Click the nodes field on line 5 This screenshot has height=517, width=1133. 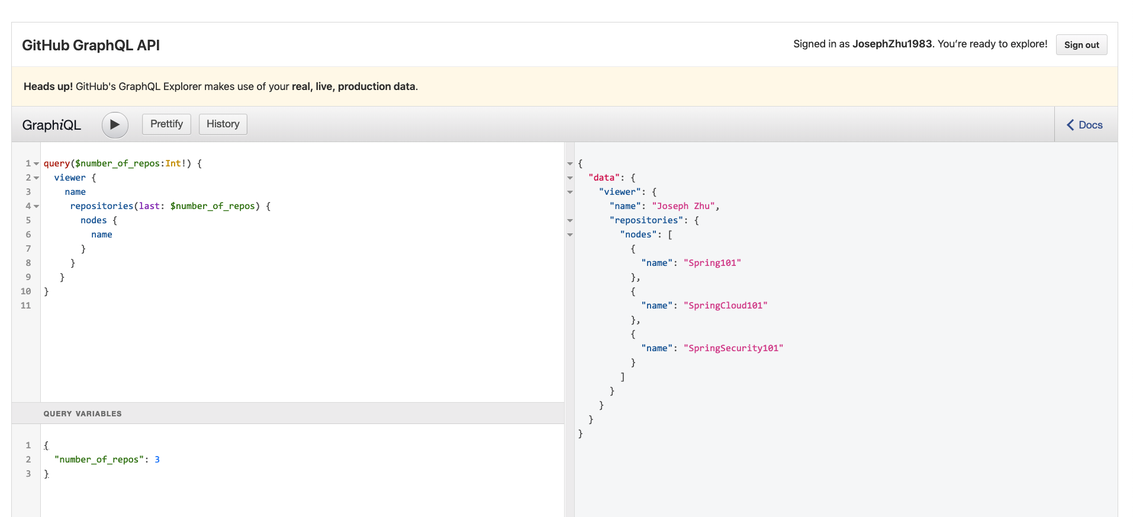(94, 220)
